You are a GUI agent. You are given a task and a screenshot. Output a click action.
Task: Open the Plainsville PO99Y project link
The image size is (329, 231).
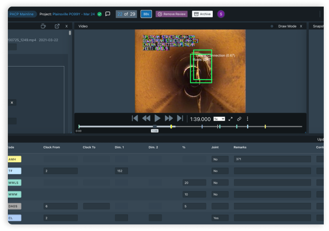[x=73, y=14]
